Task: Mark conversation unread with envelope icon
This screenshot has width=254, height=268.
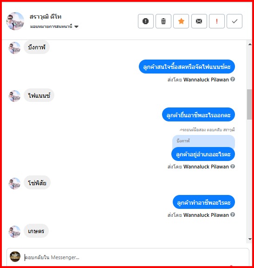Action: (x=199, y=21)
